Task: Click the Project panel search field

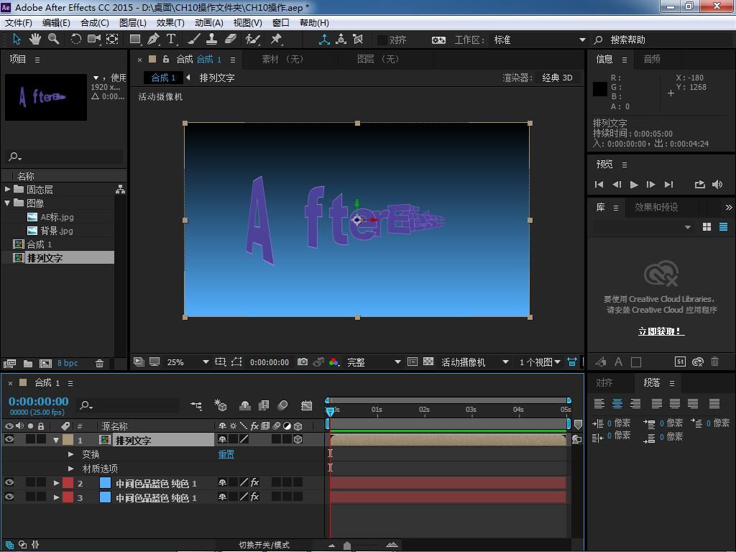Action: click(x=65, y=156)
